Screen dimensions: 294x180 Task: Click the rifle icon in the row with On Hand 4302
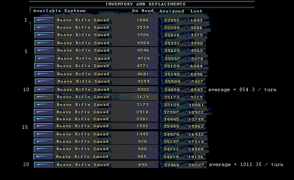tap(44, 90)
